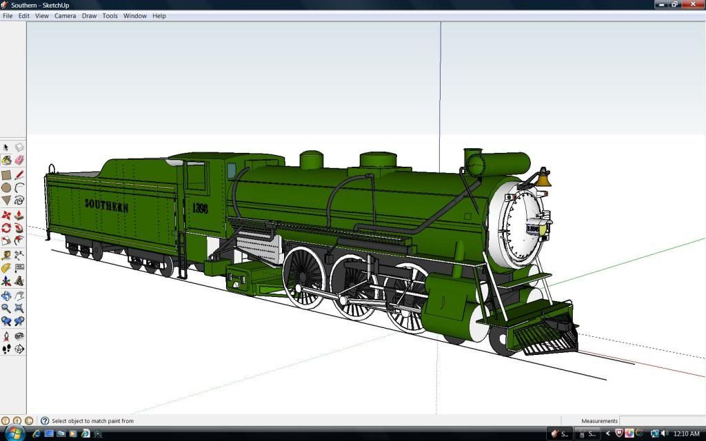
Task: Select the Dimension tool
Action: [19, 255]
